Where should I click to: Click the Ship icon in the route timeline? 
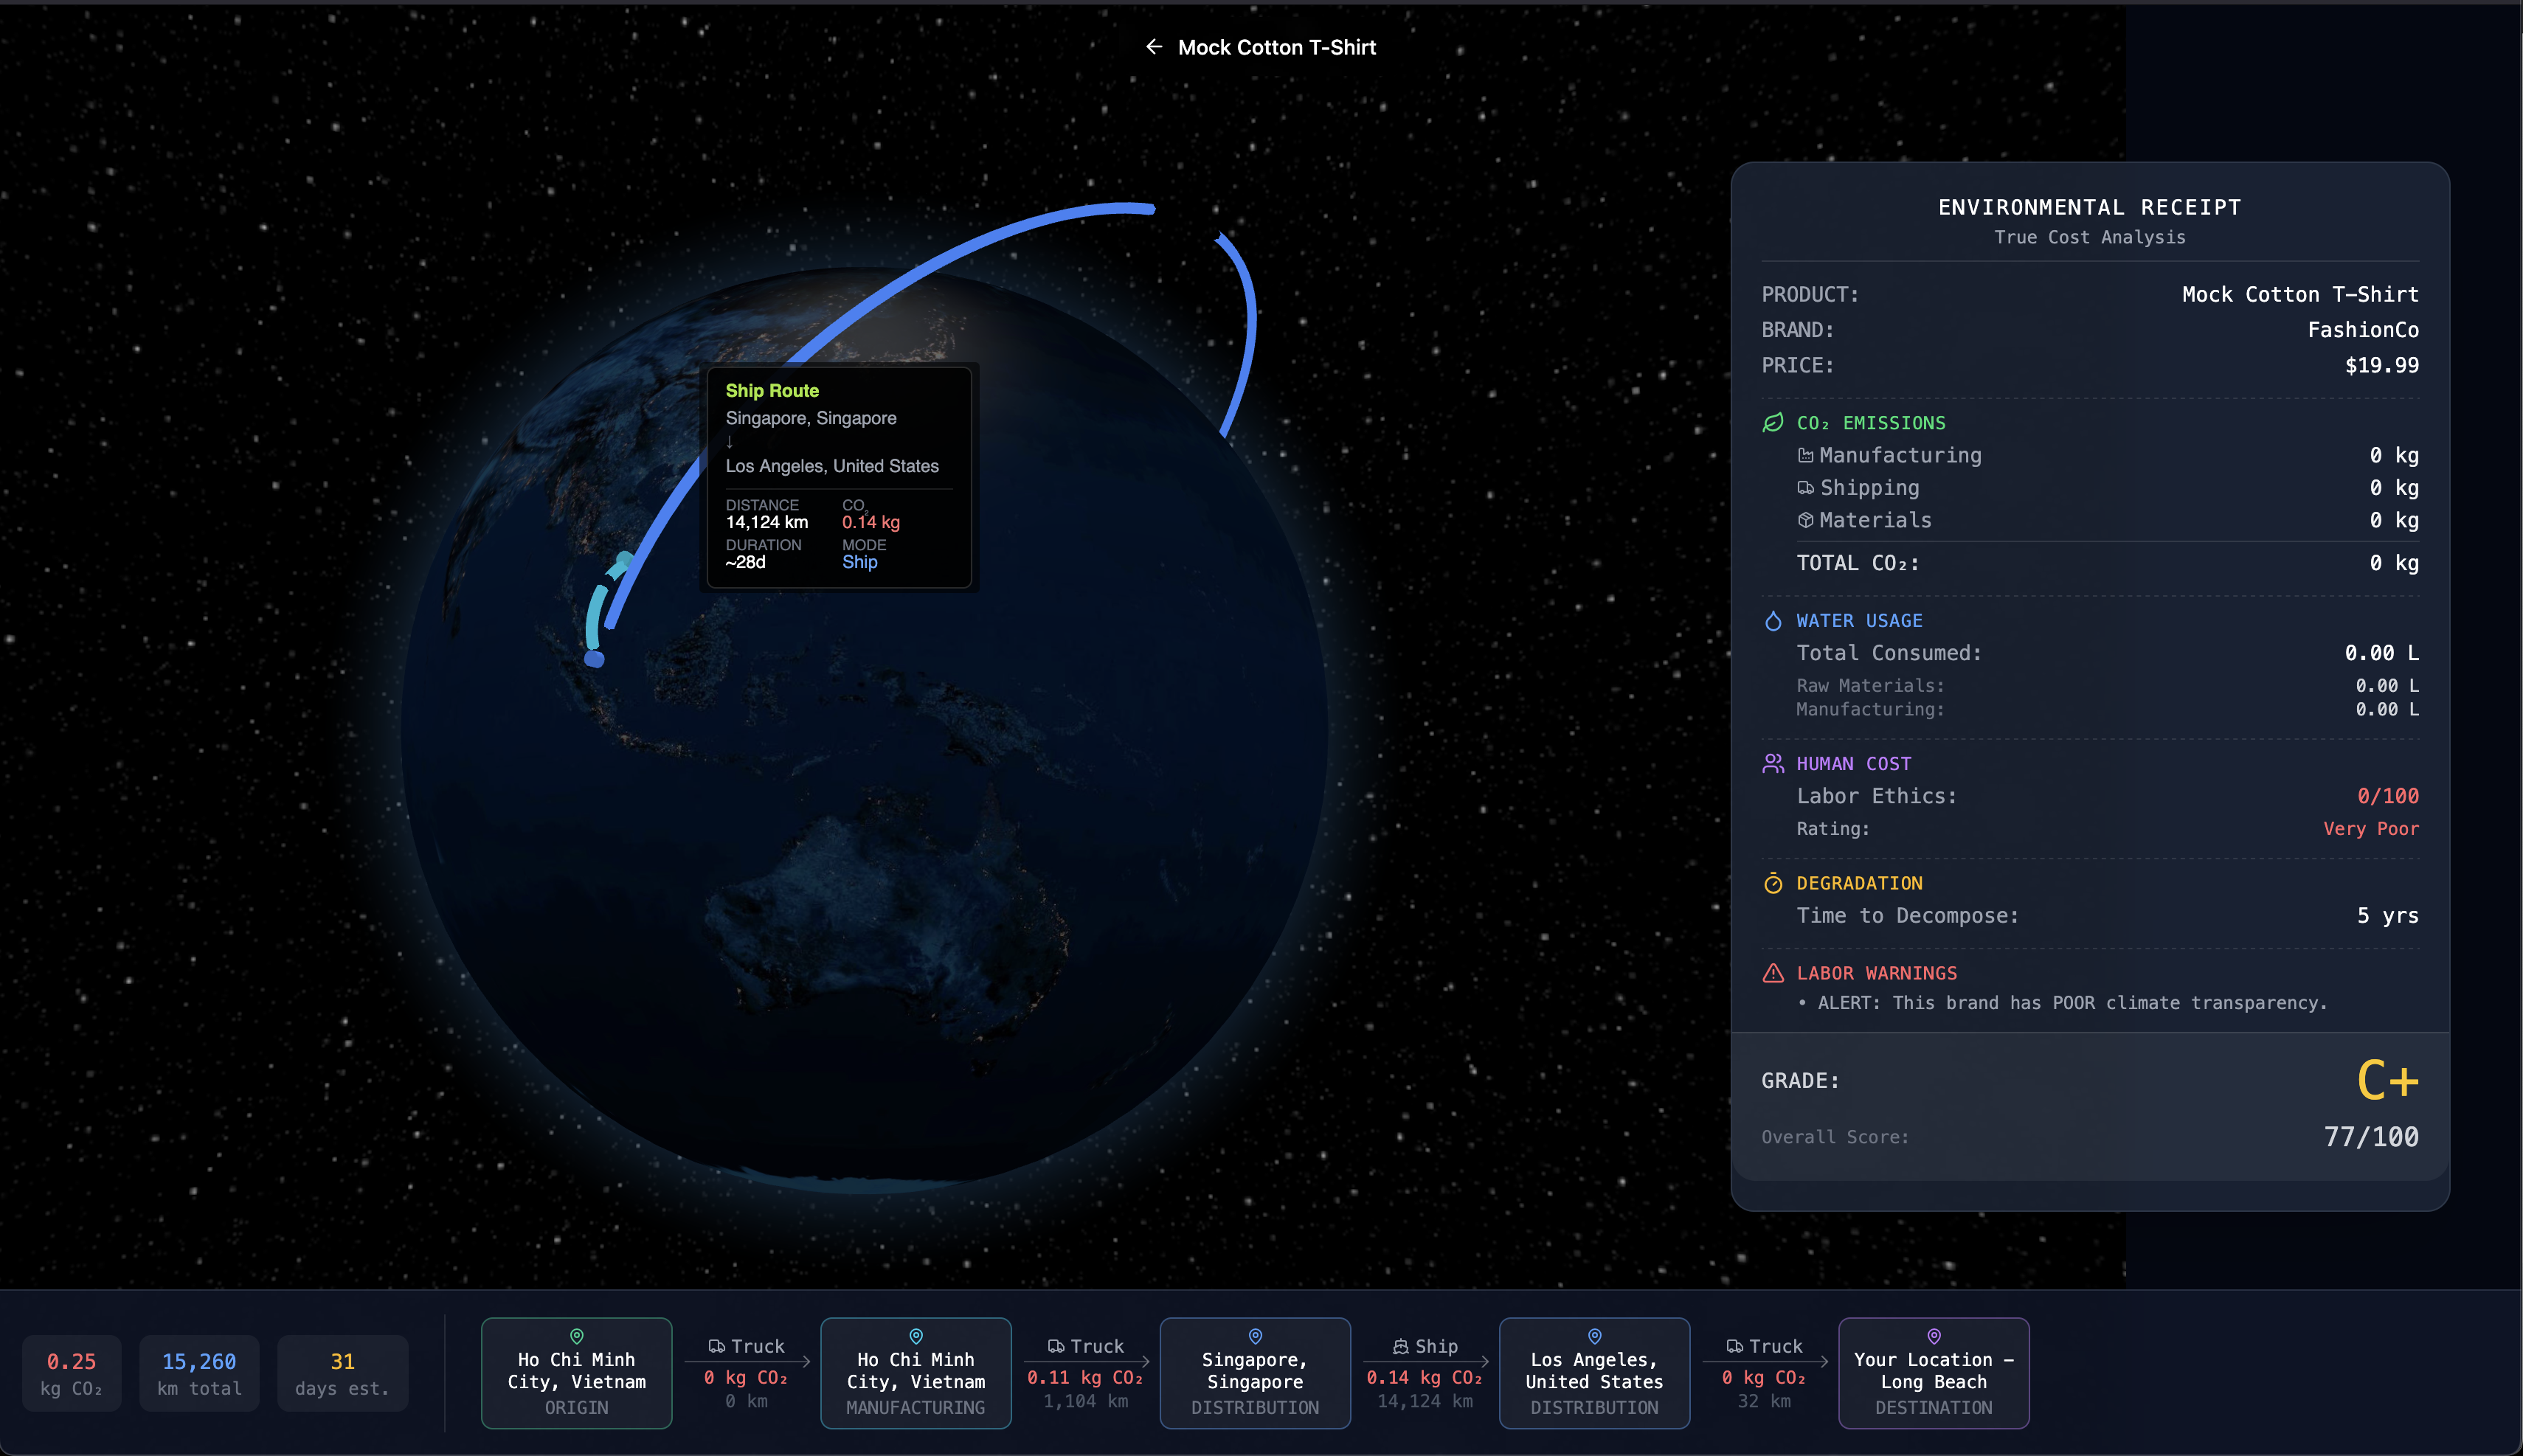(x=1401, y=1347)
